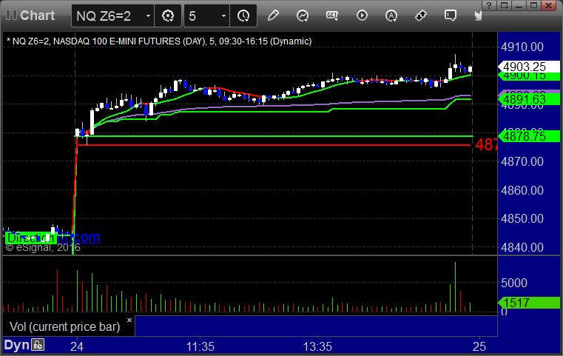563x356 pixels.
Task: Click the 4910.00 price axis label
Action: click(x=522, y=47)
